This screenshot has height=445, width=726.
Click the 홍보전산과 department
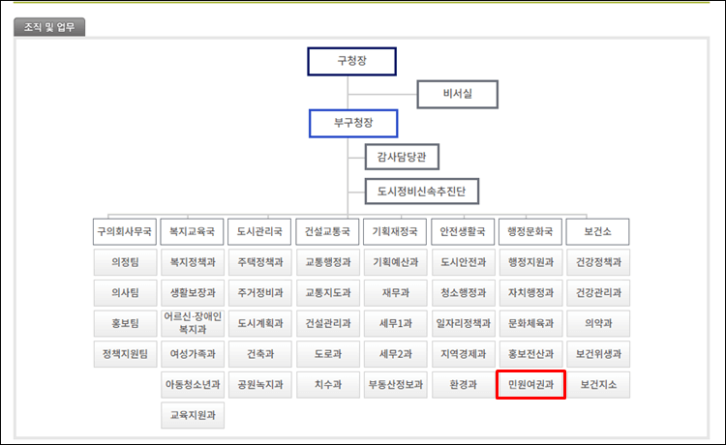pyautogui.click(x=530, y=354)
